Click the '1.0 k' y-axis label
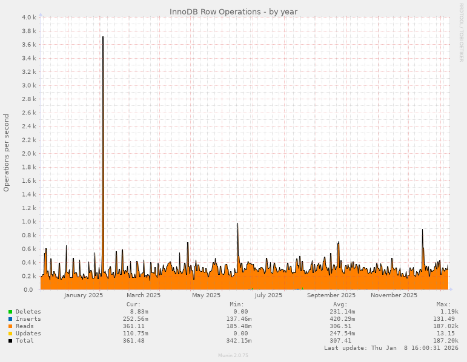This screenshot has height=362, width=467. 29,222
